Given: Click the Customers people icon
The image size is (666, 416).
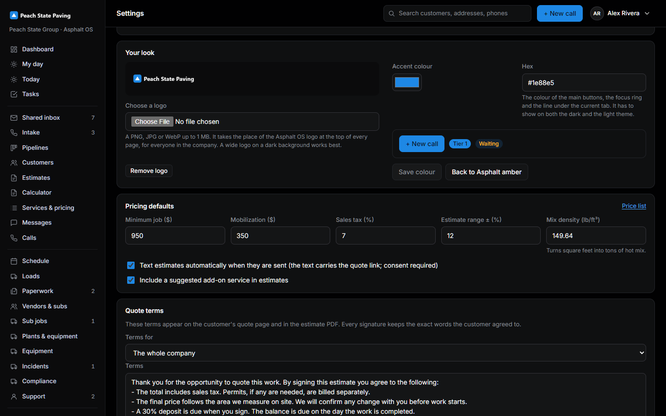Looking at the screenshot, I should [x=14, y=163].
